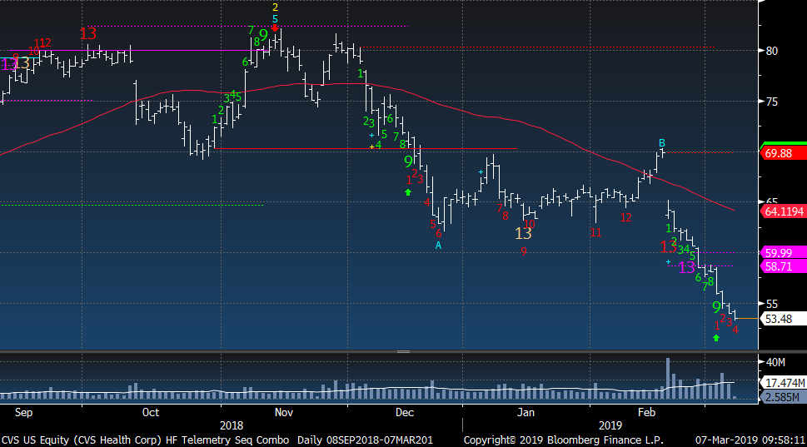This screenshot has height=447, width=807.
Task: Click the 17.474M volume average tag
Action: (783, 383)
